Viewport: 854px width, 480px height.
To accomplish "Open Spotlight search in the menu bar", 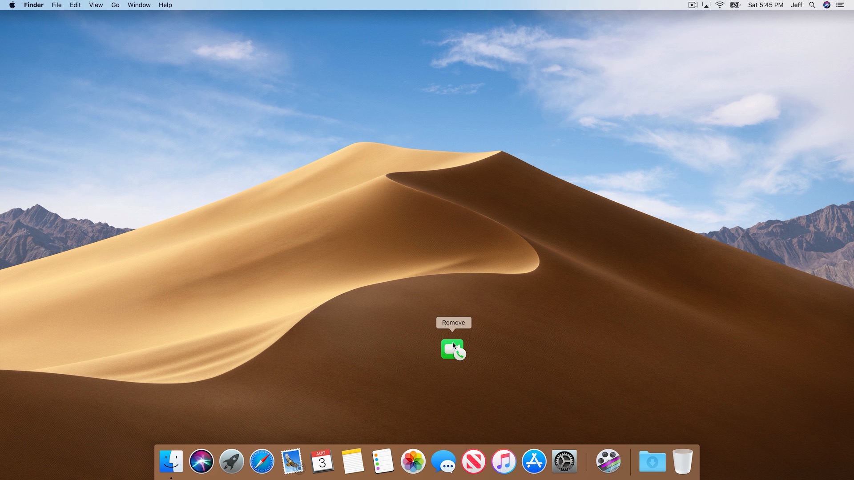I will click(812, 5).
